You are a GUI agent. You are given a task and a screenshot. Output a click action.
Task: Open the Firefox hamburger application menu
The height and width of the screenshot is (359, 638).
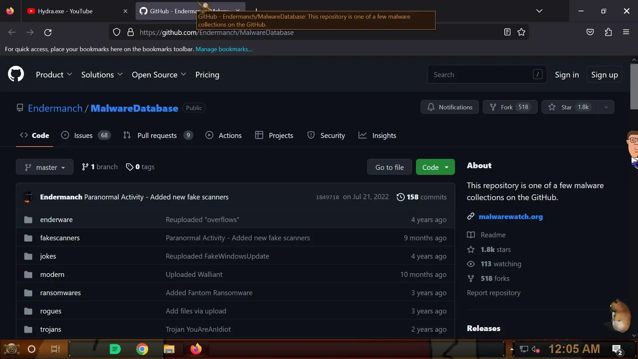626,32
